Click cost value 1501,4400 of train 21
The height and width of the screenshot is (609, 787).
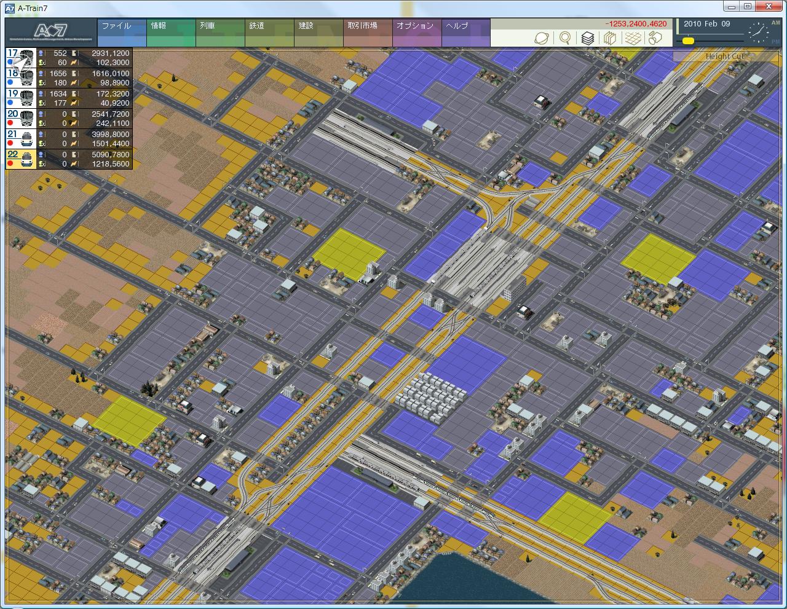click(110, 144)
